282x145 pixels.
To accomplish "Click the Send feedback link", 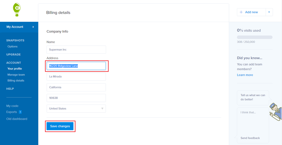I will click(x=250, y=138).
